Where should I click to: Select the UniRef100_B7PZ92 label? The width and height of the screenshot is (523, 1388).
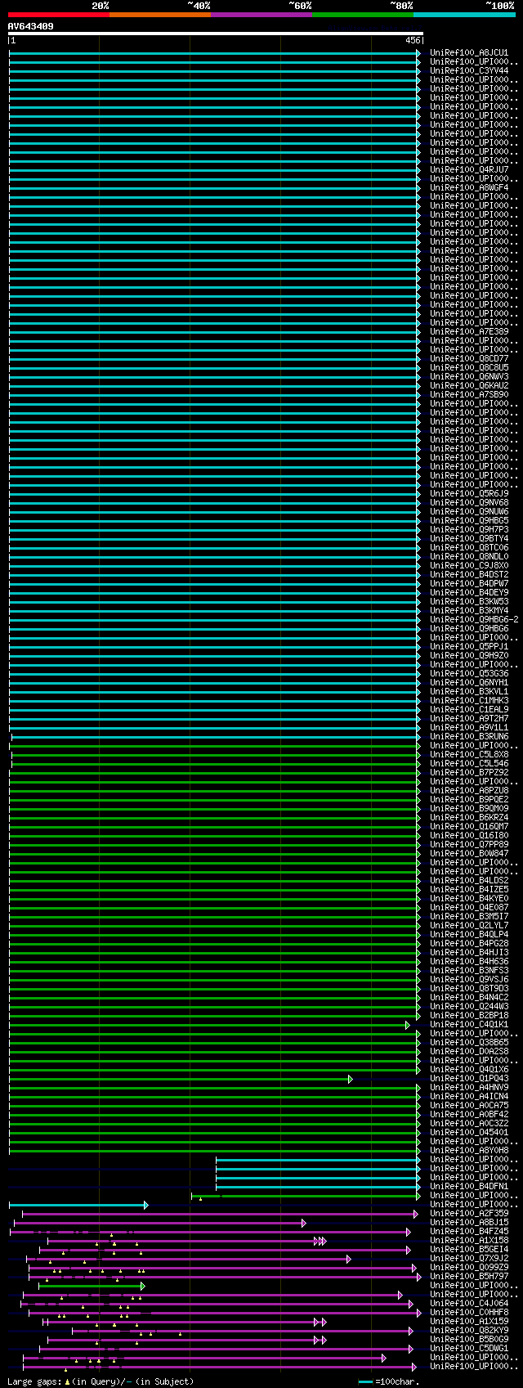point(469,773)
